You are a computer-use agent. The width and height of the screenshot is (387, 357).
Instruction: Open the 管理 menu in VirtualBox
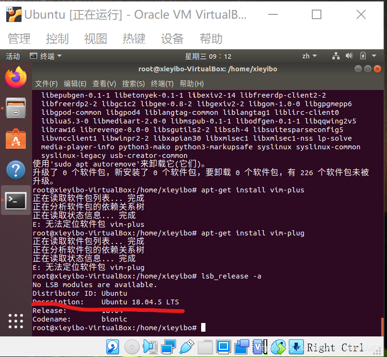pos(19,39)
